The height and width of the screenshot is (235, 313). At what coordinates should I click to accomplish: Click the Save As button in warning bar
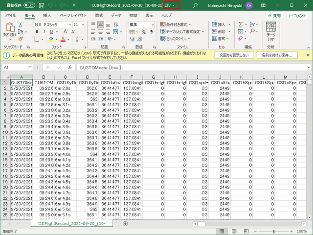(277, 55)
